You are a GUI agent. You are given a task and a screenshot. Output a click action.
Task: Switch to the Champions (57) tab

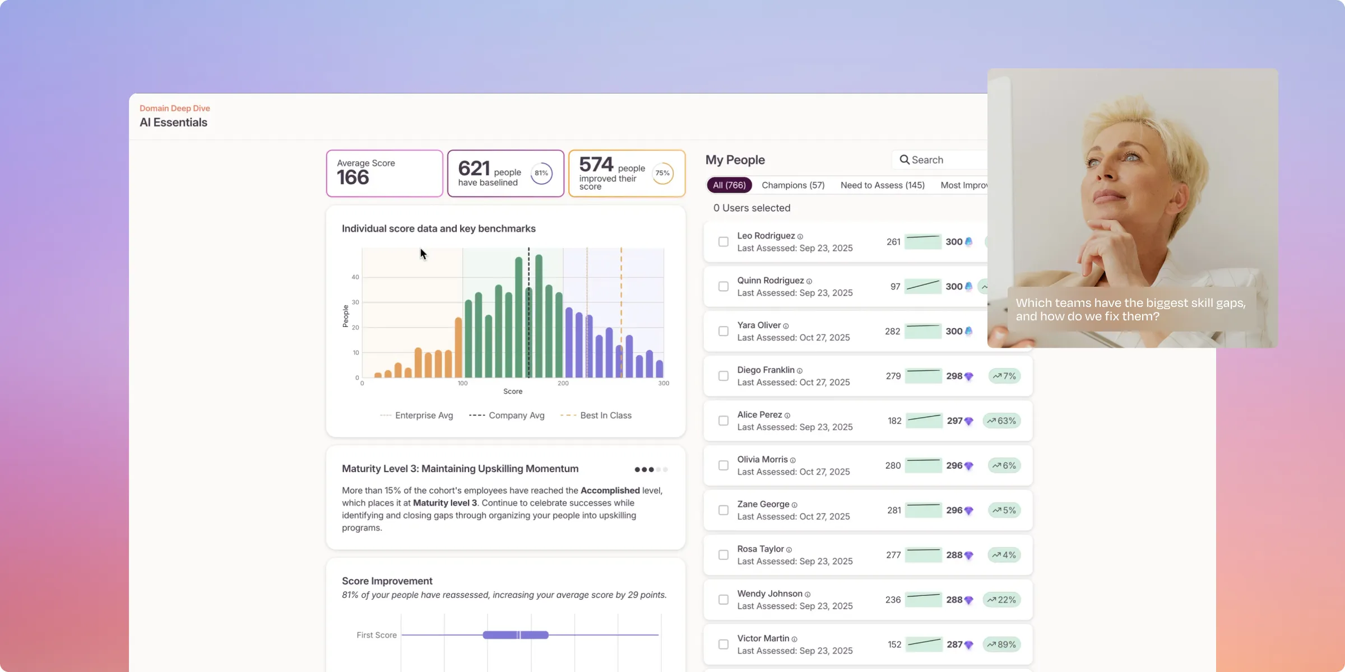coord(792,185)
